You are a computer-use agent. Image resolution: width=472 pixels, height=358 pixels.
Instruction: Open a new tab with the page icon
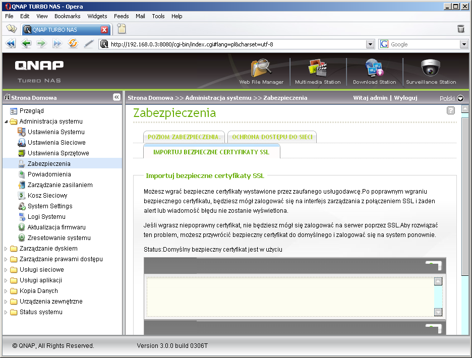click(122, 29)
